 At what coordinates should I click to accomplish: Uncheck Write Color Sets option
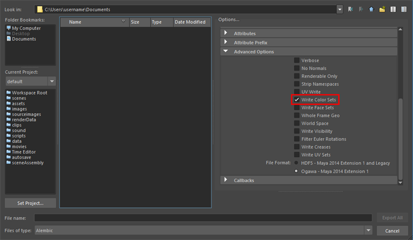pos(296,100)
